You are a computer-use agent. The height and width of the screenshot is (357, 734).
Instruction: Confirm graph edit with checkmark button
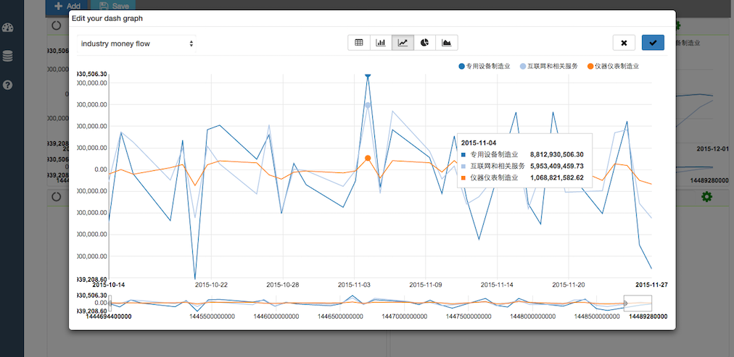click(653, 43)
